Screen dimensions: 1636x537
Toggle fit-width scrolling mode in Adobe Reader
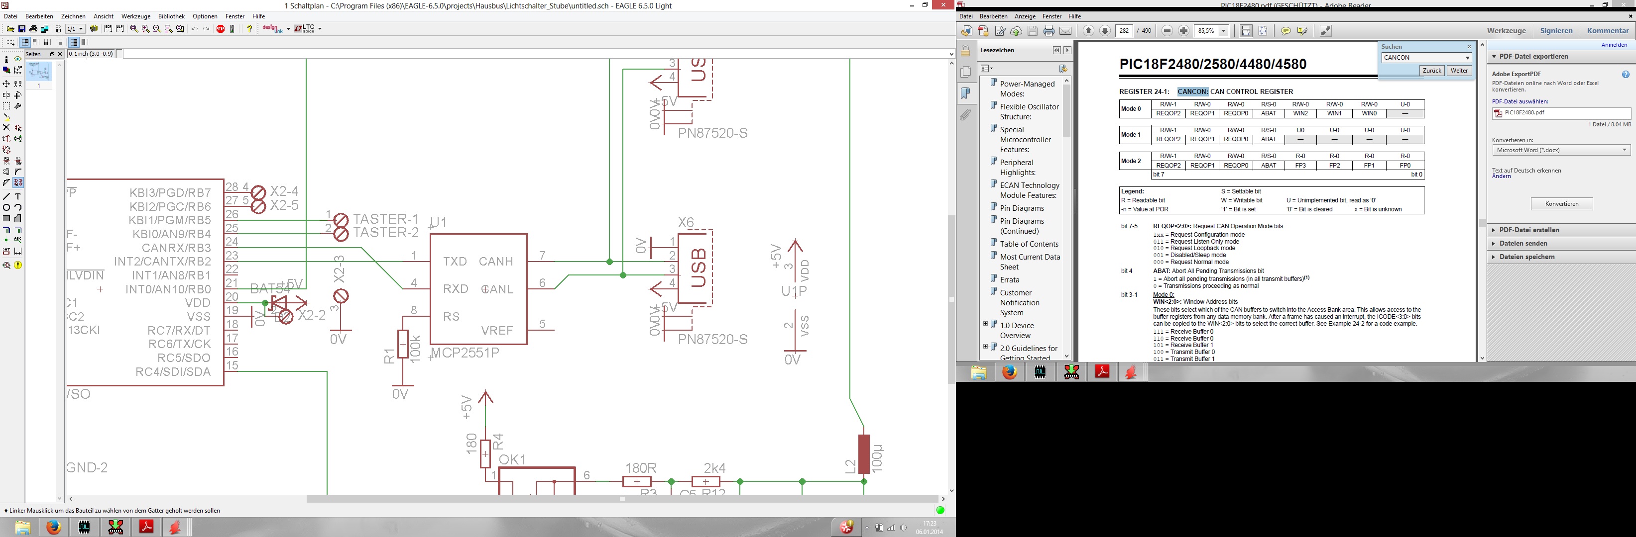point(1246,30)
